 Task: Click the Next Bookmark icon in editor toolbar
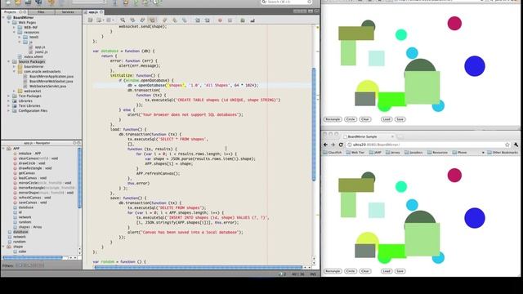tap(175, 20)
